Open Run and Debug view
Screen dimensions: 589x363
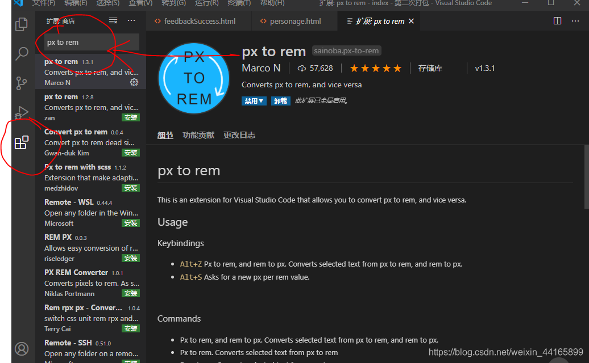click(x=22, y=112)
